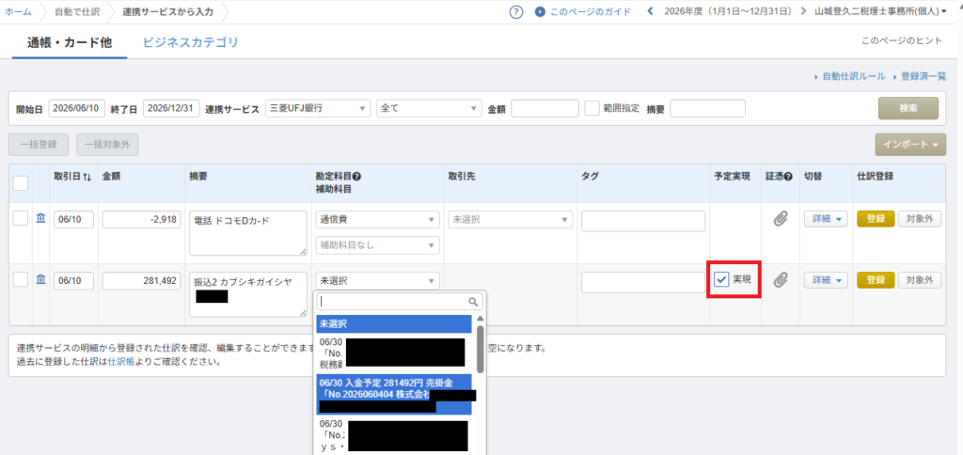Select 入金予定 281492円 売掛金 option
The width and height of the screenshot is (963, 455).
coord(394,394)
